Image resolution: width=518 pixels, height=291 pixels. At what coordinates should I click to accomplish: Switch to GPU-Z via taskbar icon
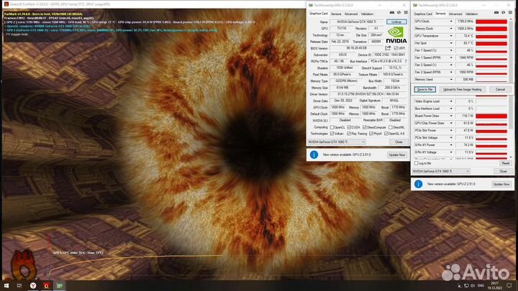point(60,285)
